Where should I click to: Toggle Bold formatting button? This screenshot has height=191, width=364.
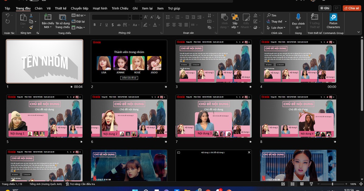click(95, 25)
